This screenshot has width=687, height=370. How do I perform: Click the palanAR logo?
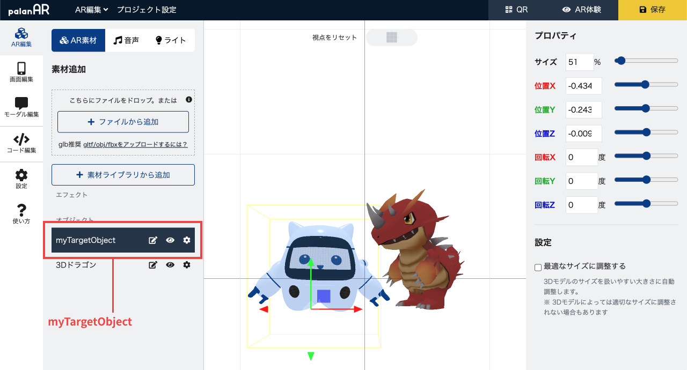(29, 10)
